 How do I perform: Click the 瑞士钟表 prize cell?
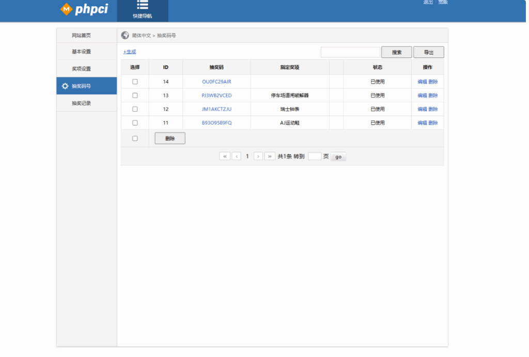click(290, 109)
